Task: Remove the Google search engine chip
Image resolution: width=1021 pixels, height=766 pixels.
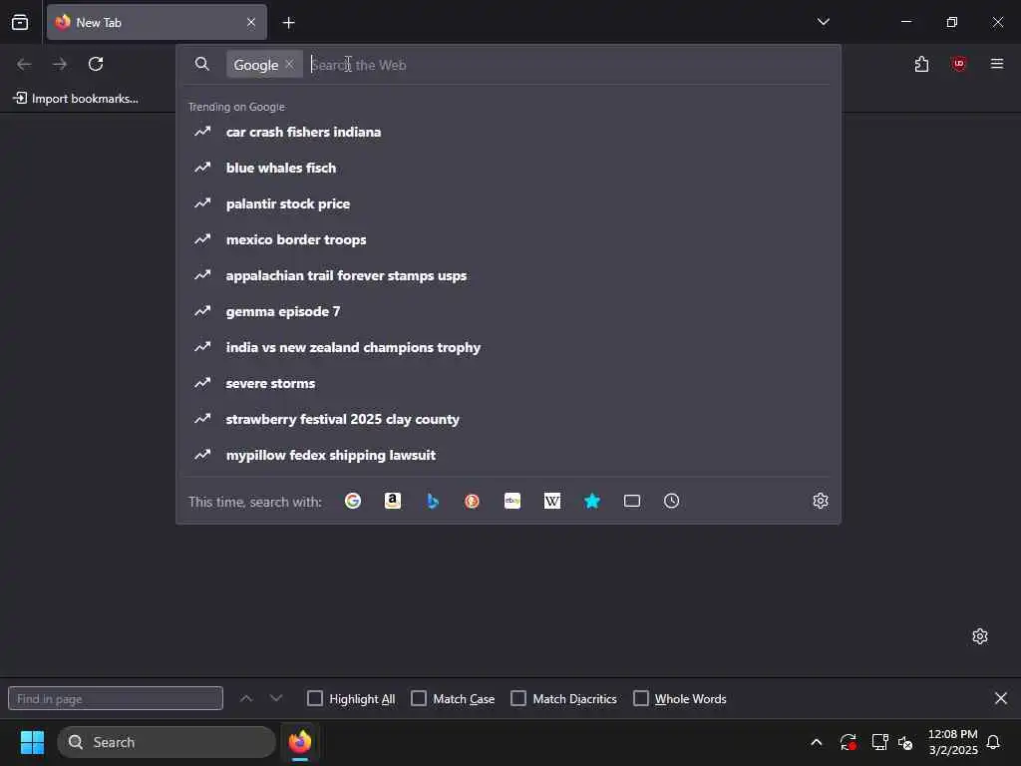Action: click(290, 64)
